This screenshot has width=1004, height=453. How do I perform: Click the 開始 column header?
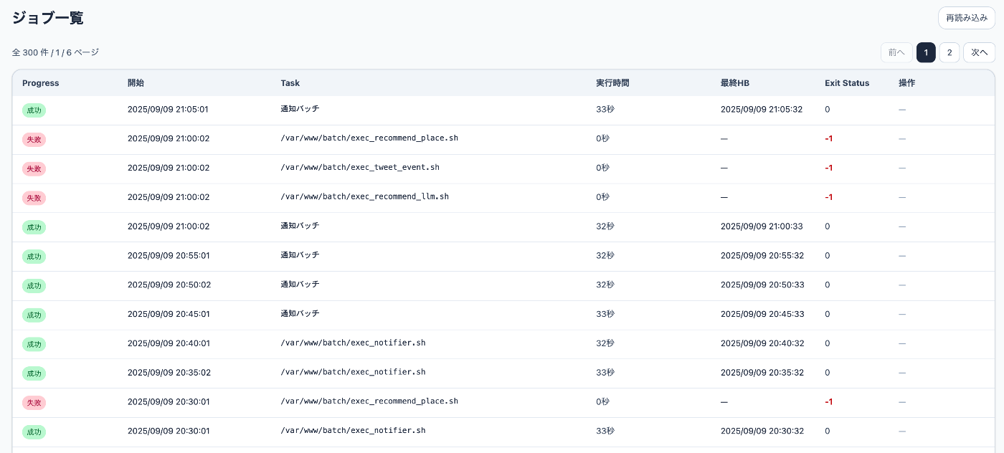pos(136,83)
